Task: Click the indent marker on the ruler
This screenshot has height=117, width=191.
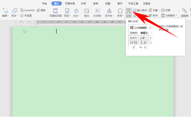Action: point(37,23)
